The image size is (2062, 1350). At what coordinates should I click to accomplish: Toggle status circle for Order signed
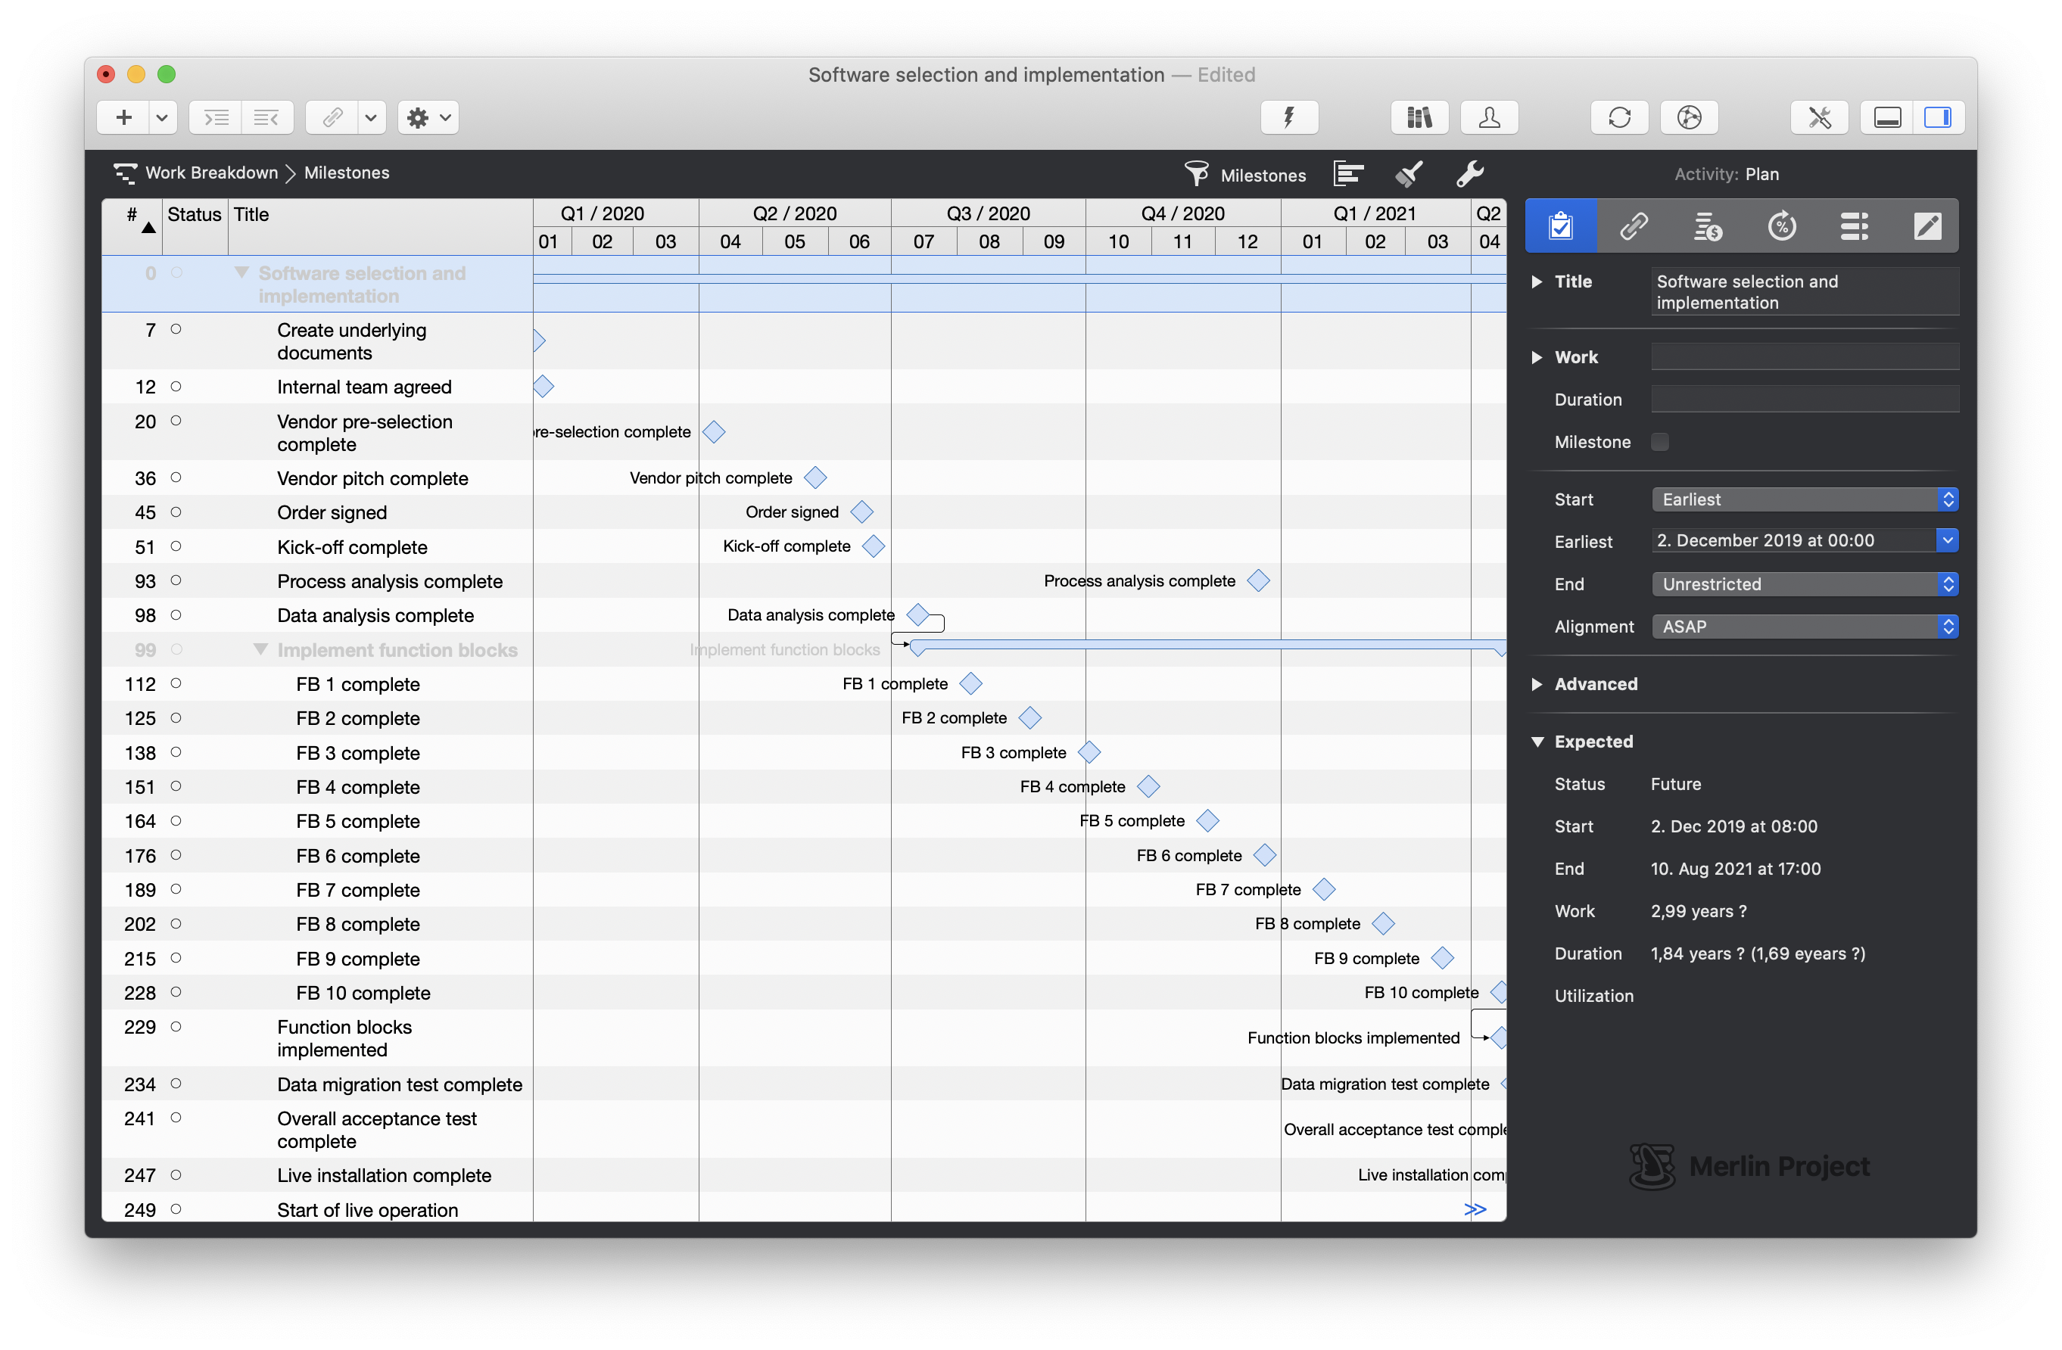(176, 512)
